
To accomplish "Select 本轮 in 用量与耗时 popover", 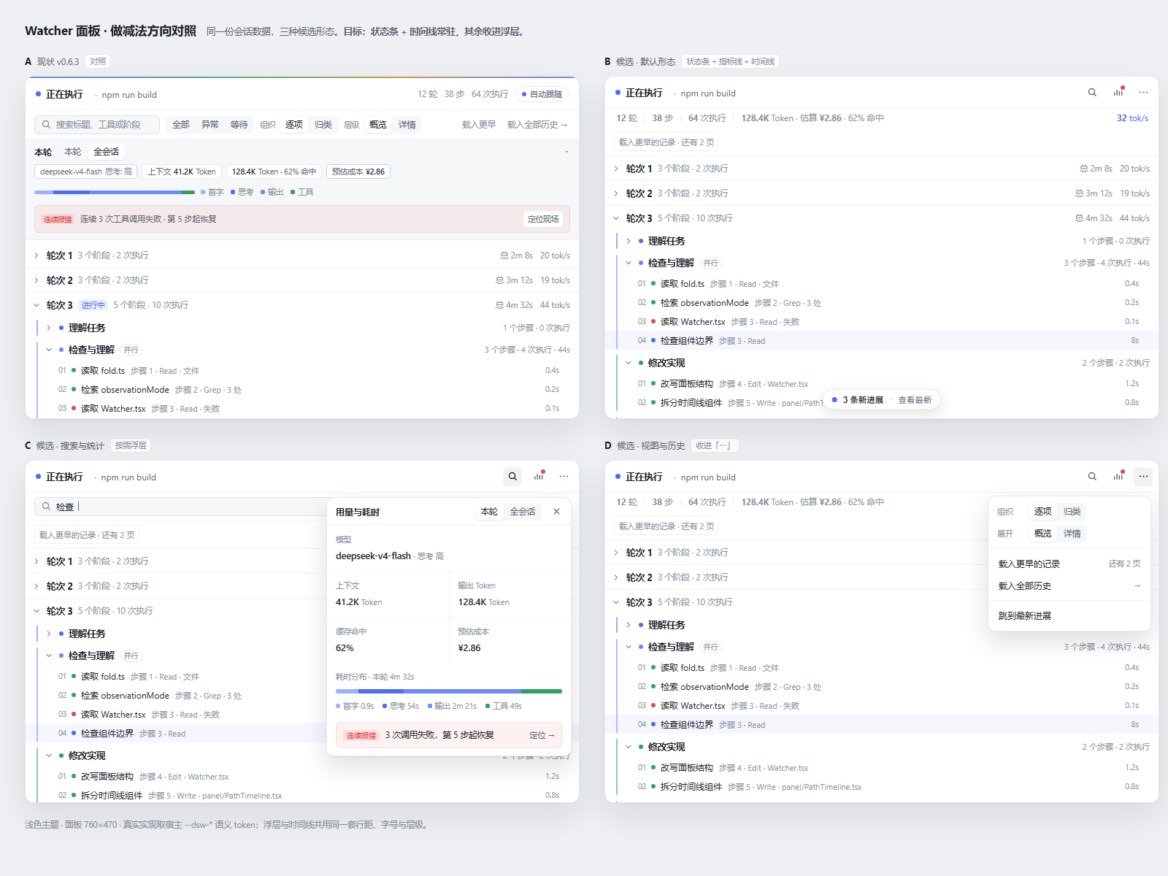I will (489, 512).
